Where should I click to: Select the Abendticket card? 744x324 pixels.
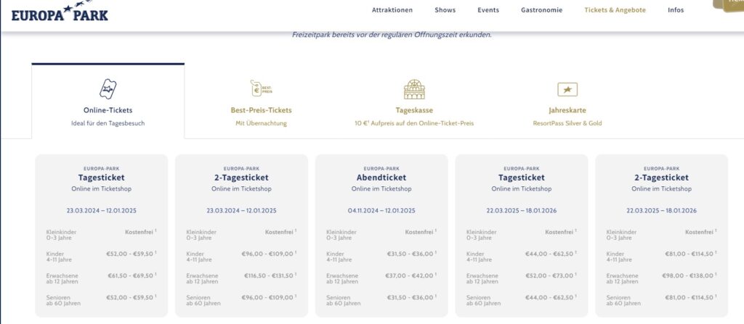pos(381,178)
